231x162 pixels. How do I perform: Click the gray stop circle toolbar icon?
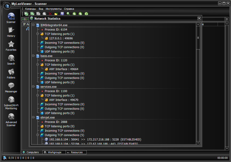click(x=44, y=14)
